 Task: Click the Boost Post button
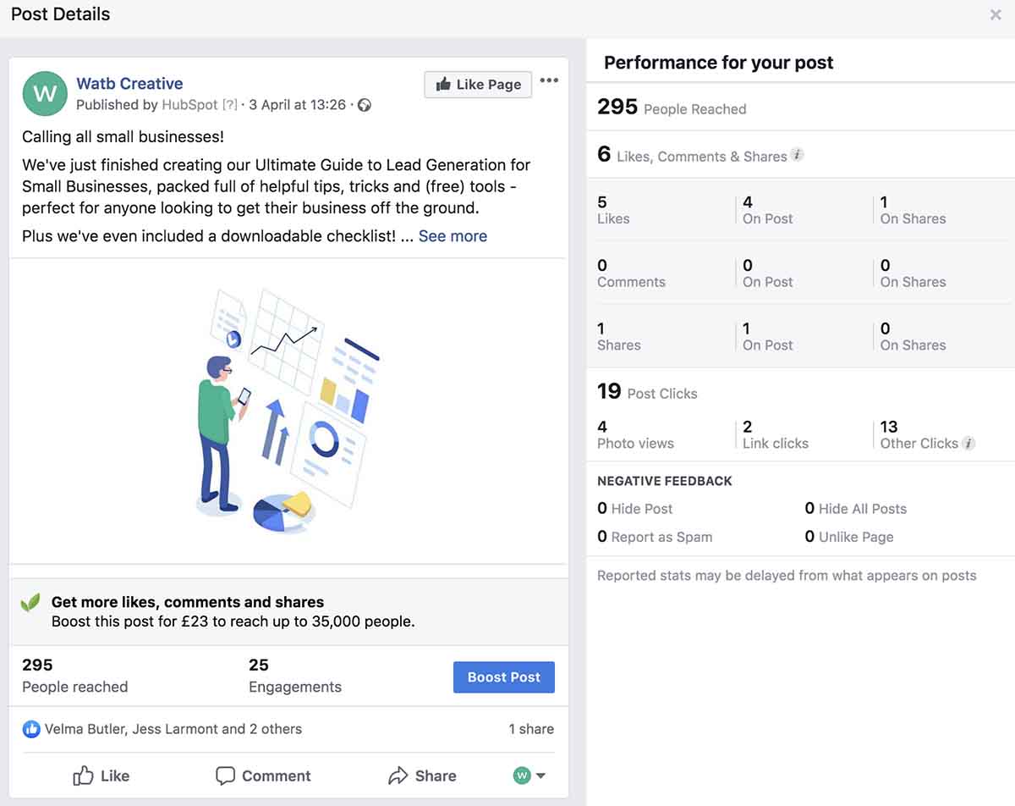click(503, 677)
